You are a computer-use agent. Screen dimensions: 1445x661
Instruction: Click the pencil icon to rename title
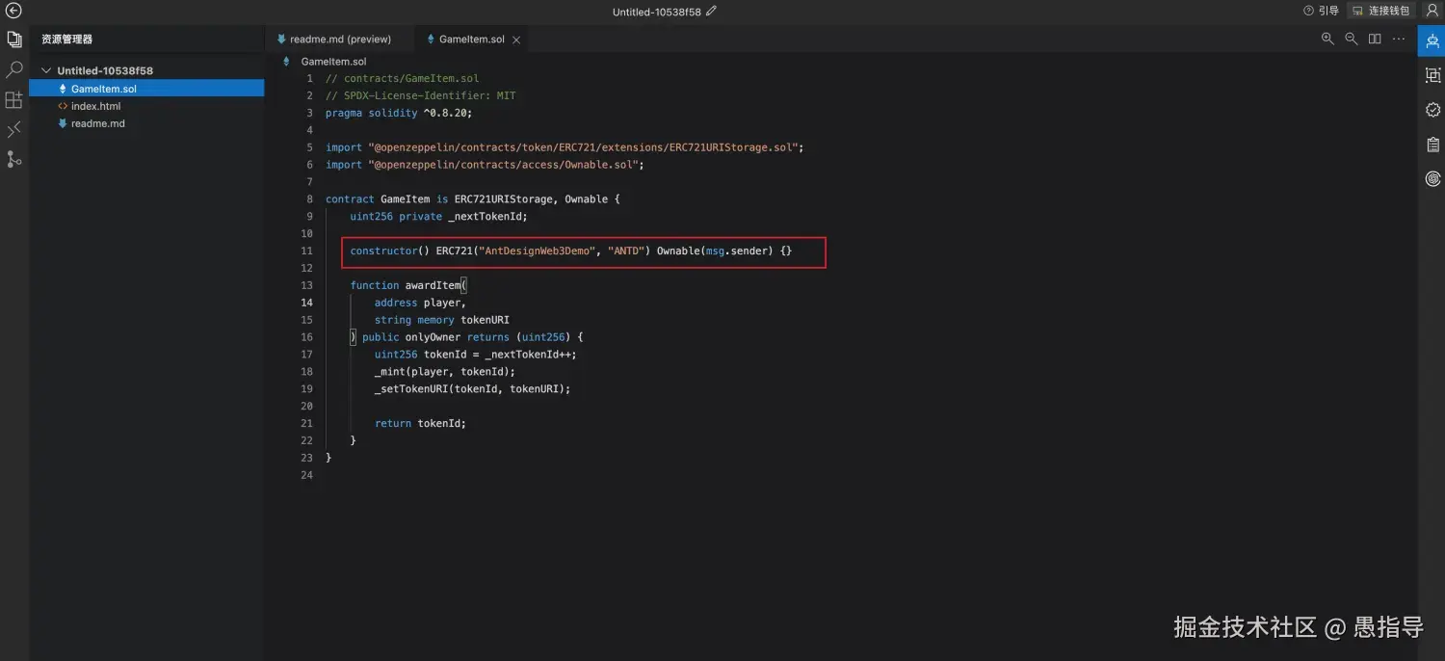[x=711, y=12]
